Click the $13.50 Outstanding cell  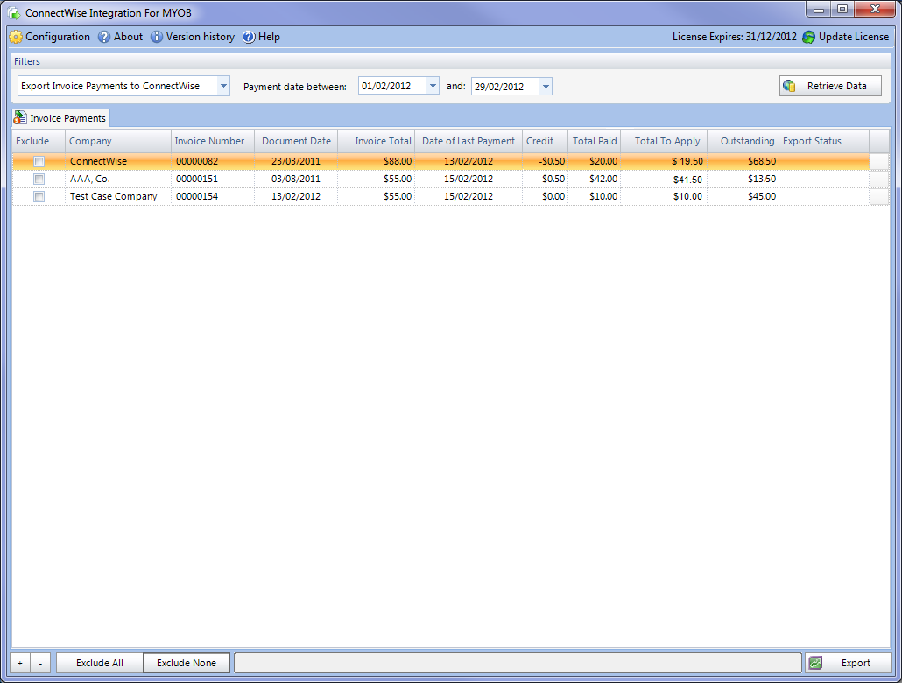click(743, 179)
